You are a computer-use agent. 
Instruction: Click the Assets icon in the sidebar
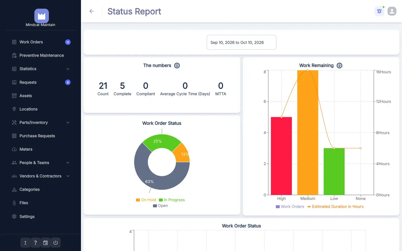14,96
